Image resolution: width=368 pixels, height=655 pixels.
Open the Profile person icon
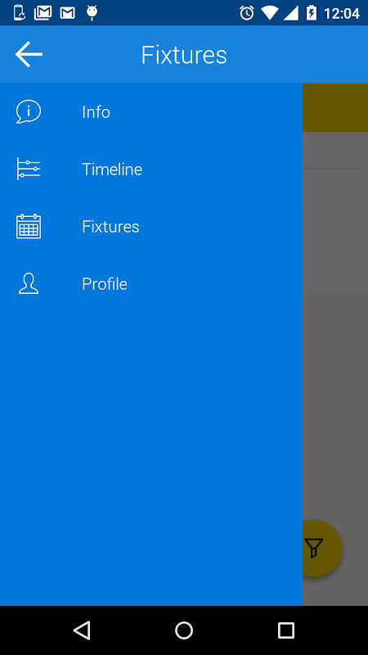tap(29, 283)
